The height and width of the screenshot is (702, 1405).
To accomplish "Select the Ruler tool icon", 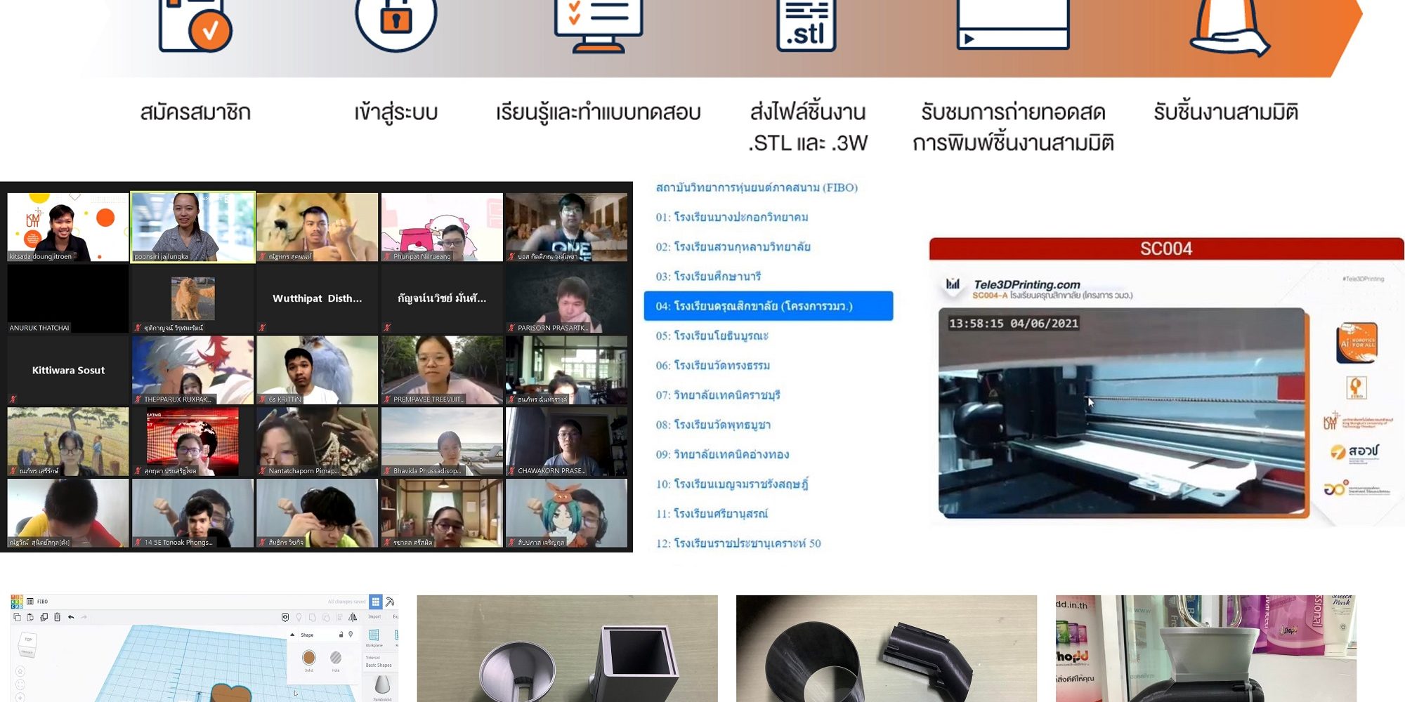I will coord(396,635).
